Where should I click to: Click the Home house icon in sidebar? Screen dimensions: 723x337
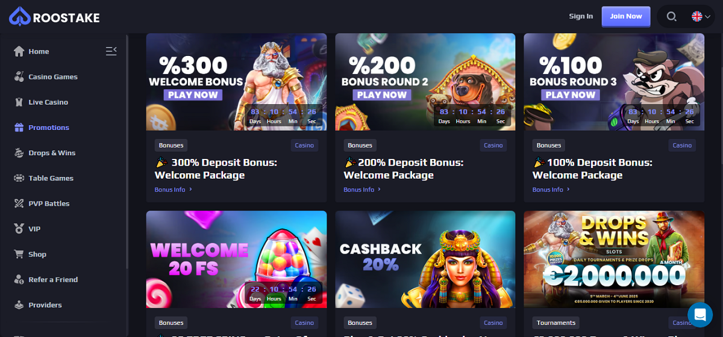click(19, 51)
